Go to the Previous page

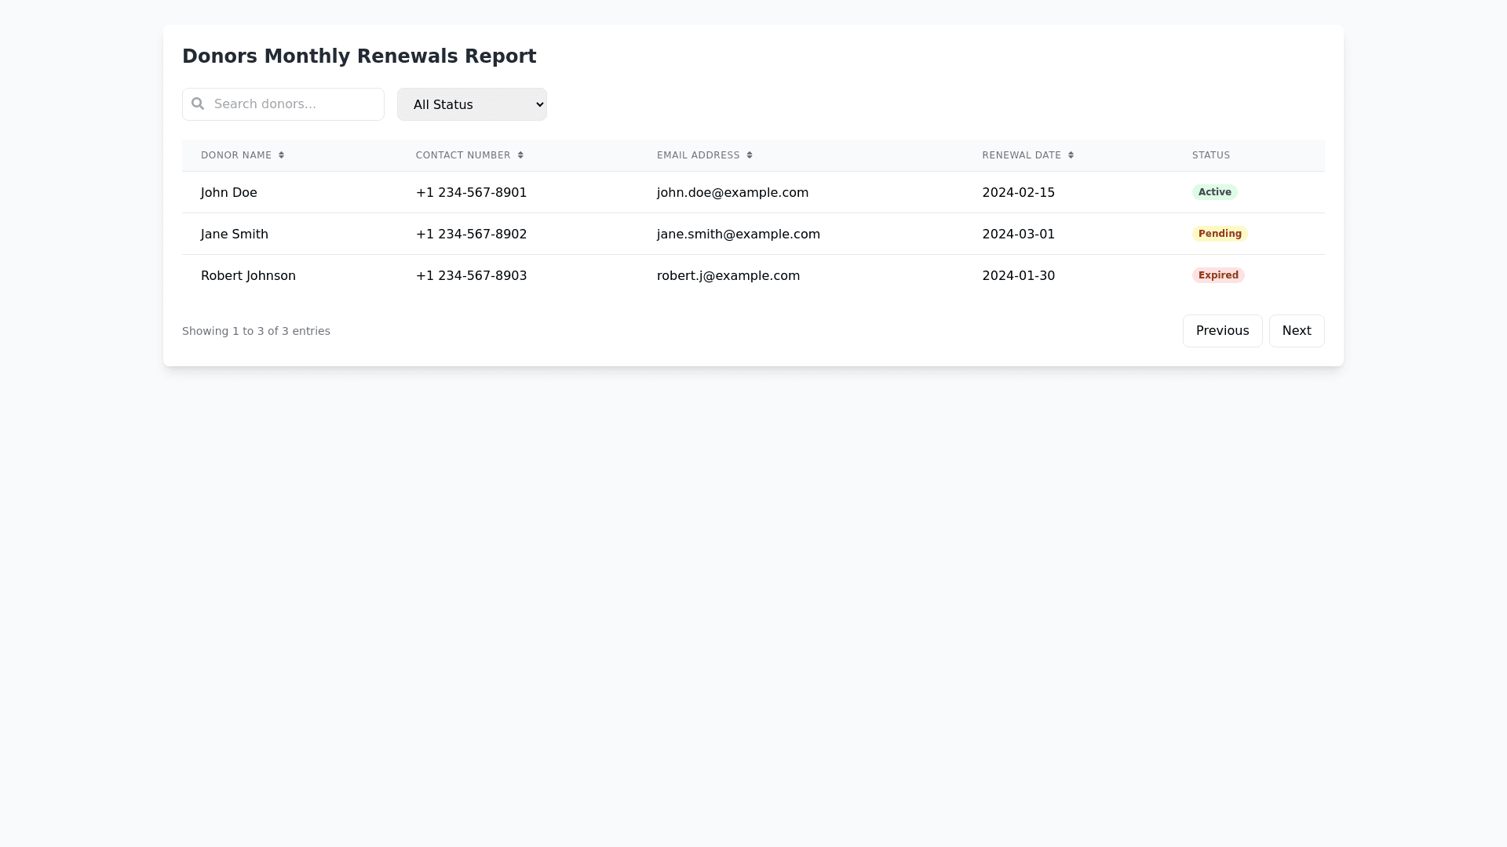click(x=1222, y=331)
